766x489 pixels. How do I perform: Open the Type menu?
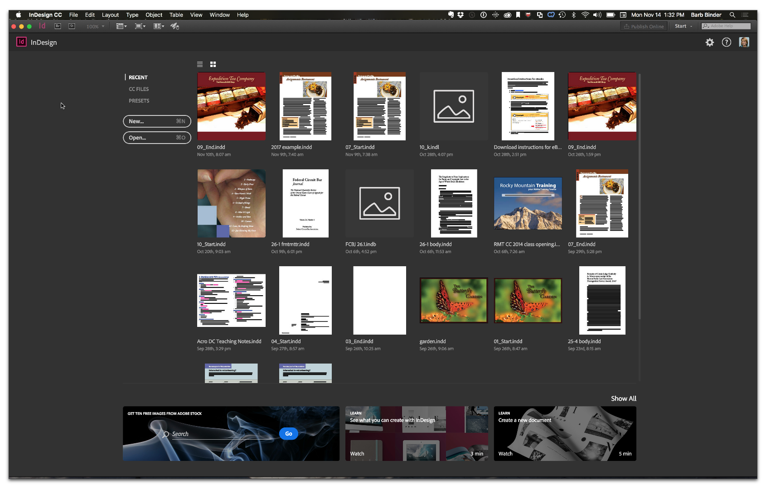pyautogui.click(x=132, y=14)
